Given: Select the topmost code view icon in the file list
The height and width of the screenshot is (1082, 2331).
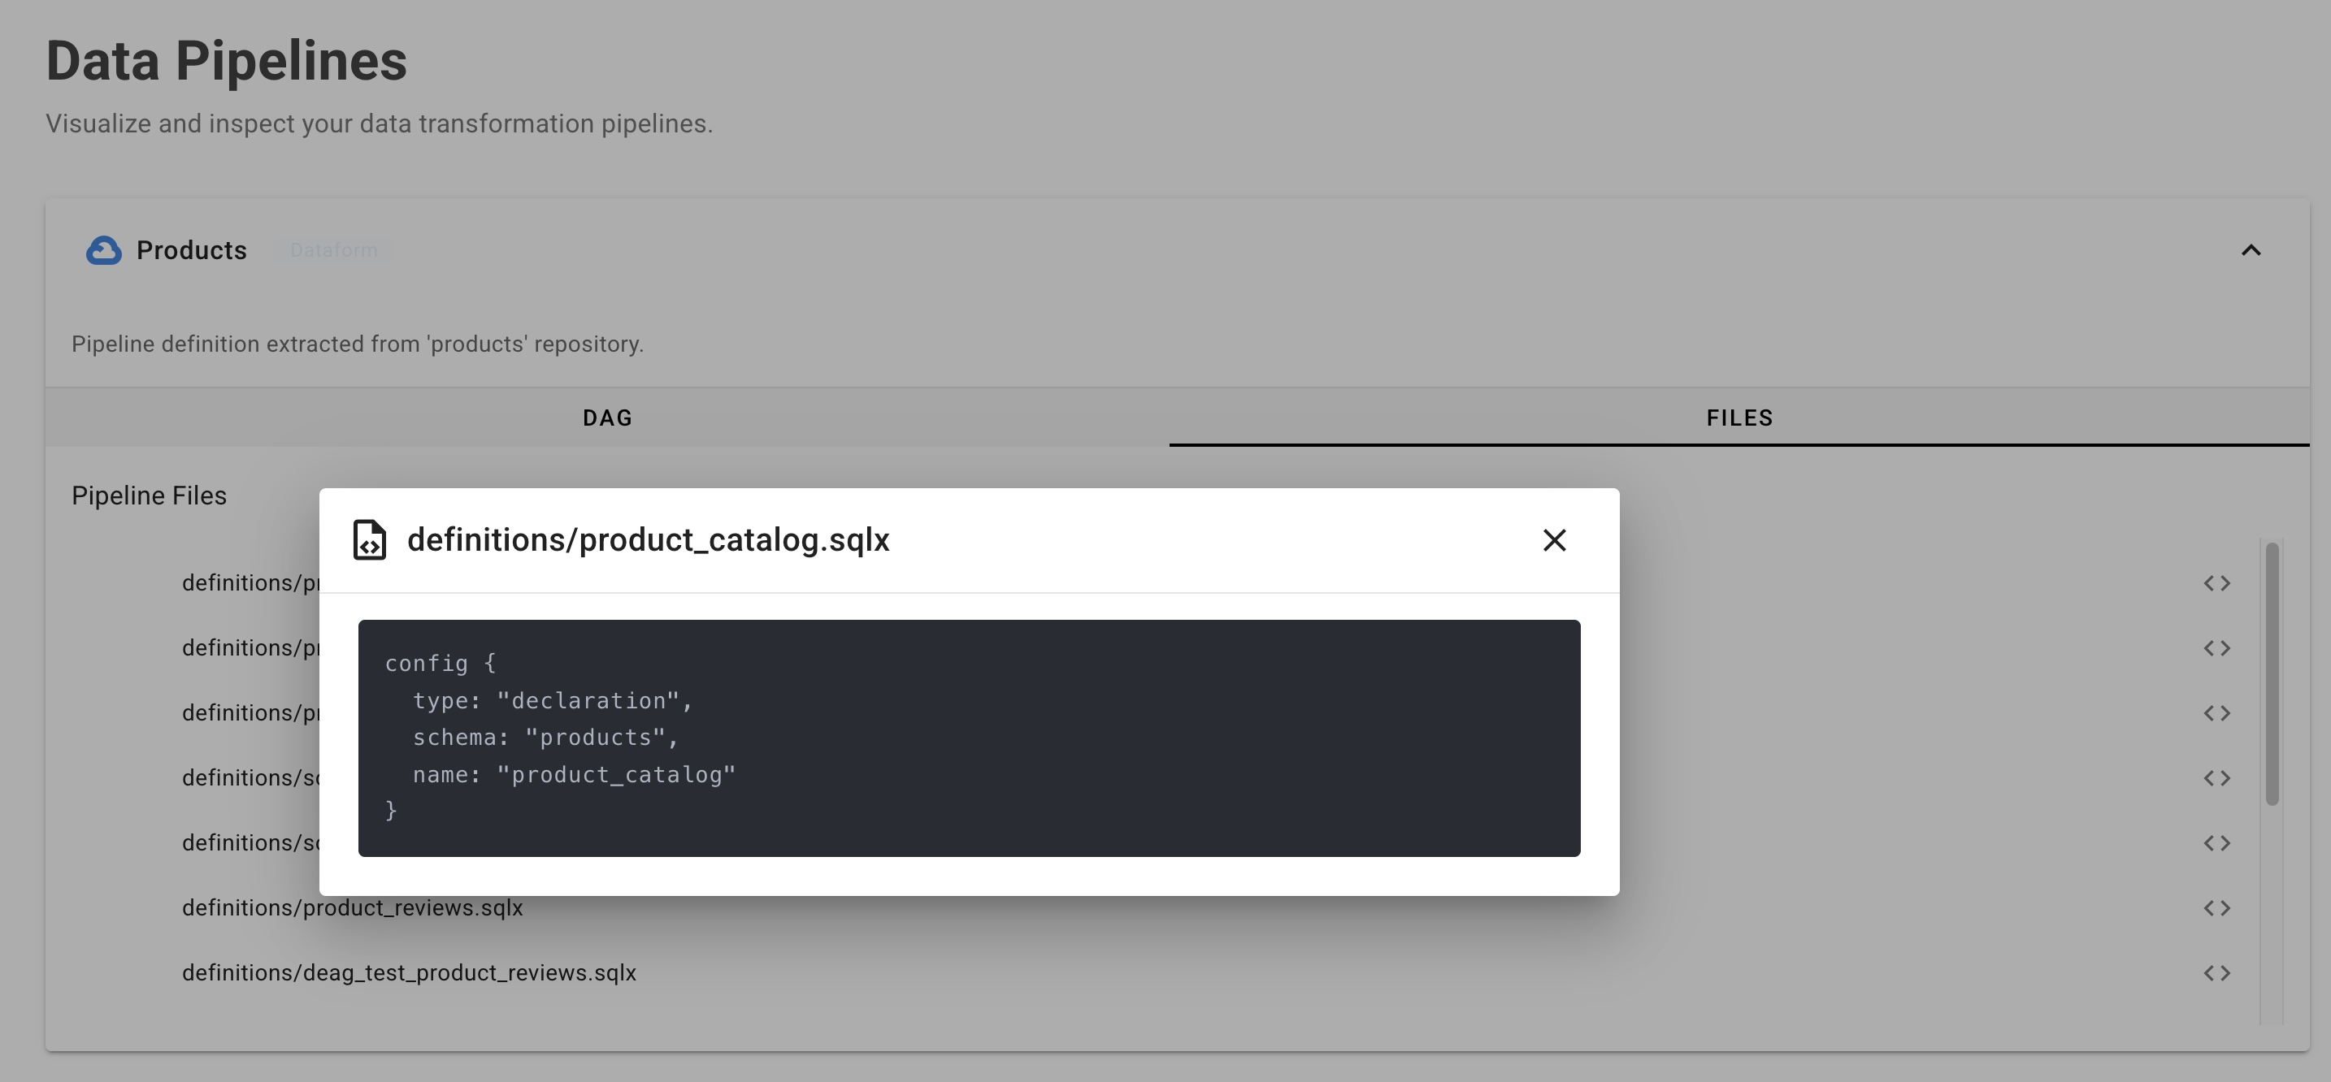Looking at the screenshot, I should [2218, 582].
